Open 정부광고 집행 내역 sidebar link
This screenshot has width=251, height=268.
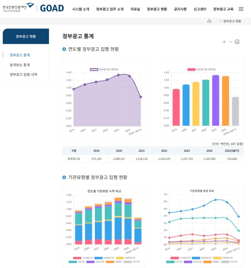pyautogui.click(x=23, y=74)
